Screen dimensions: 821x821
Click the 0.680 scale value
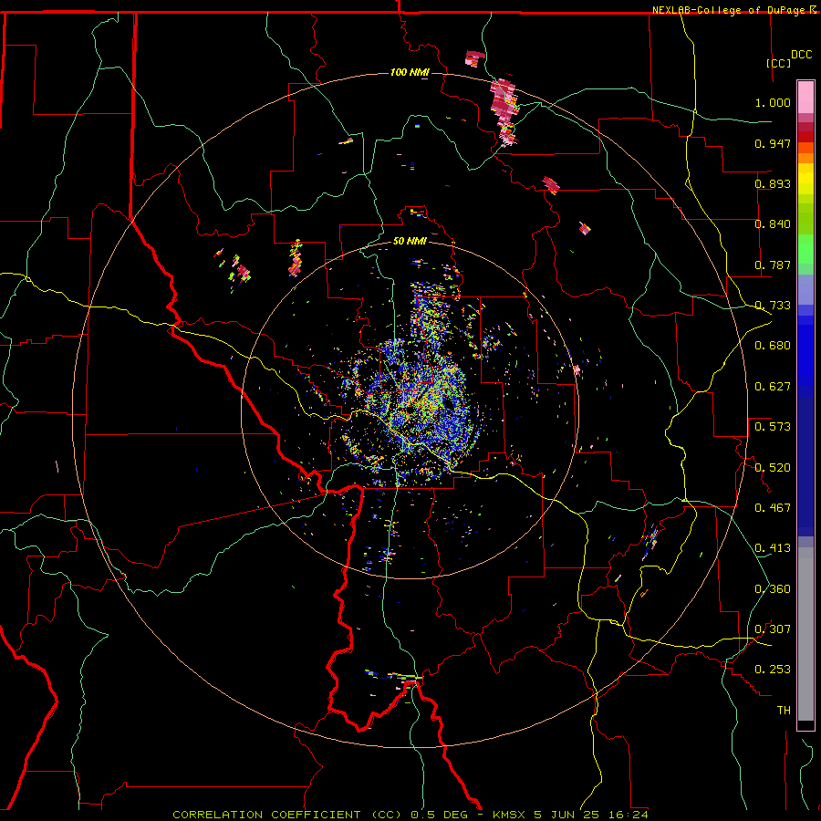pos(773,346)
